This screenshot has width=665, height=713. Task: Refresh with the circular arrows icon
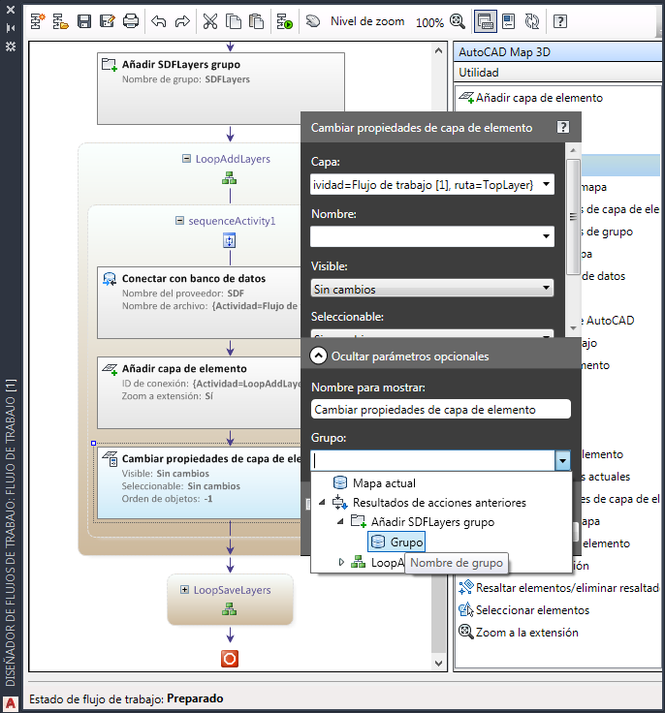531,21
